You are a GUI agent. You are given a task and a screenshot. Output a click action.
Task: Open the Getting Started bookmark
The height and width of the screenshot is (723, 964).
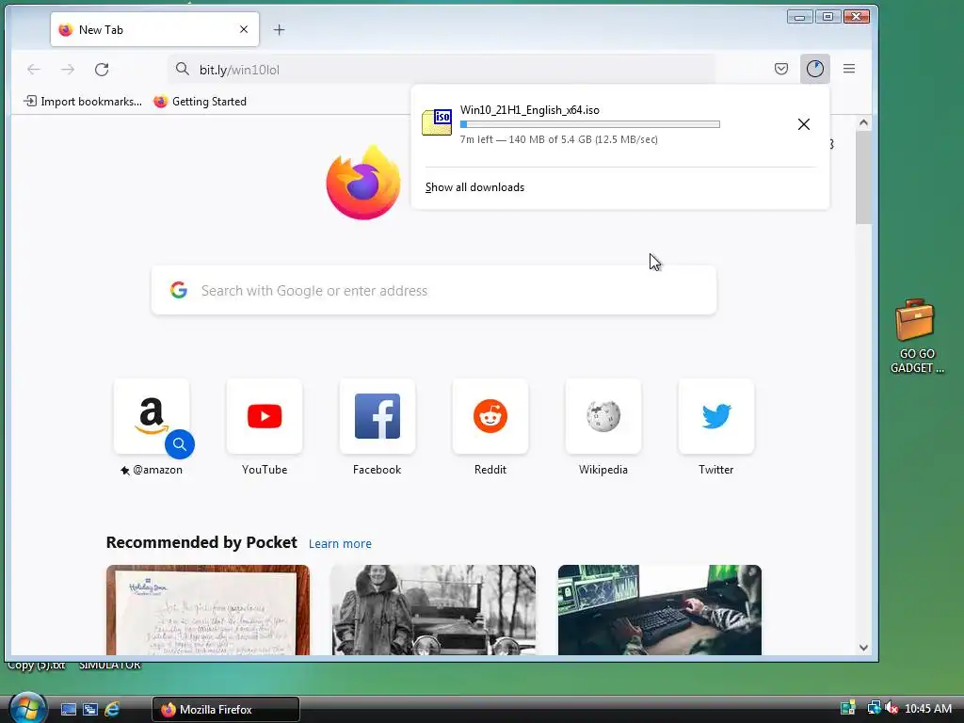[x=201, y=102]
